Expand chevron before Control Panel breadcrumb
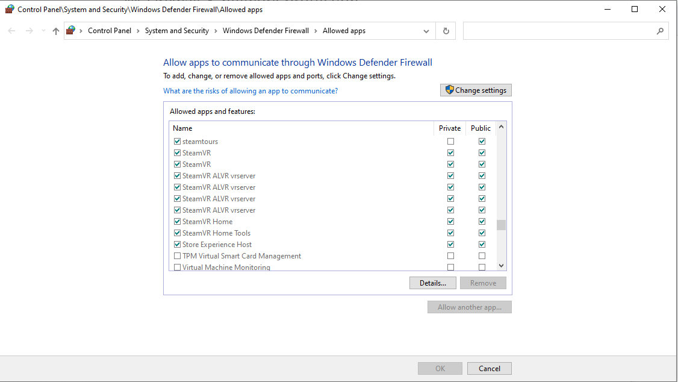 tap(81, 31)
